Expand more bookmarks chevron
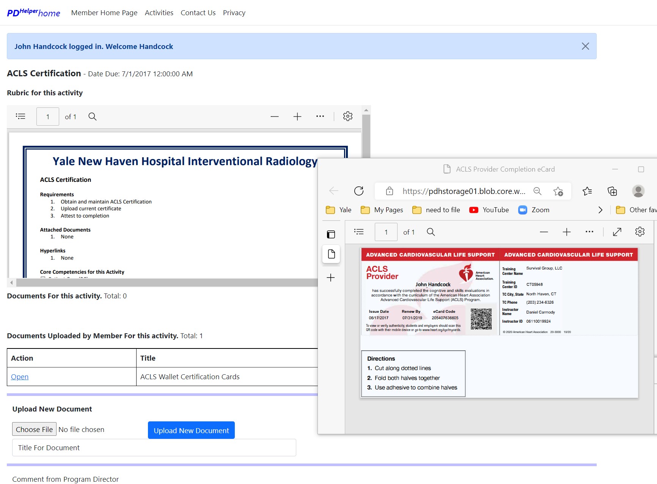This screenshot has height=484, width=657. (x=600, y=210)
